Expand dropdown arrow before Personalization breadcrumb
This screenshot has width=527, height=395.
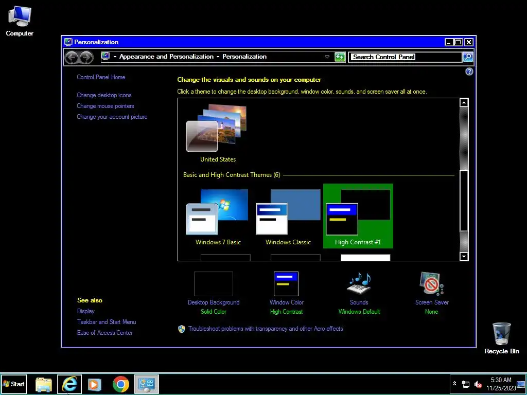point(218,57)
